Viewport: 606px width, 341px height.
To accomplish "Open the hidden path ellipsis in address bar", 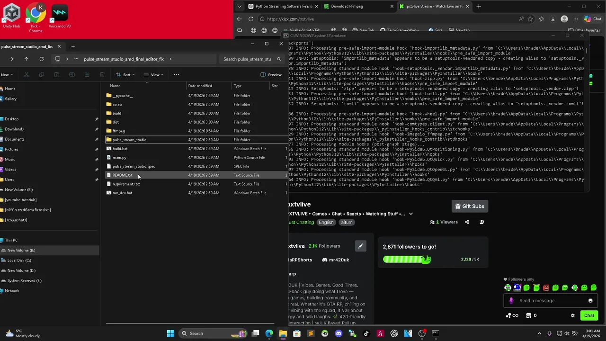I will pos(76,59).
